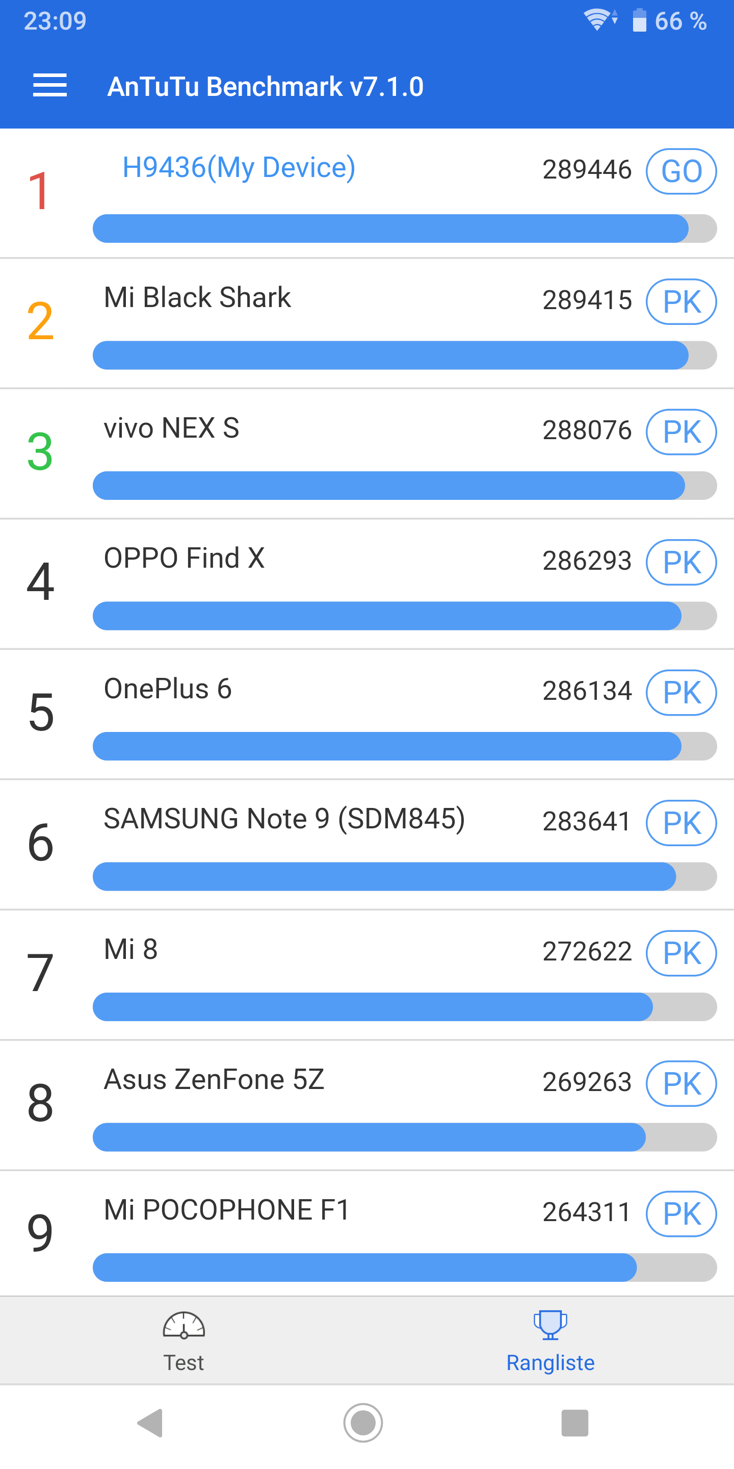Open the hamburger navigation menu
The image size is (734, 1469).
50,86
